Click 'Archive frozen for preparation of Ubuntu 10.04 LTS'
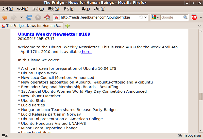Image resolution: width=203 pixels, height=139 pixels. (x=69, y=68)
